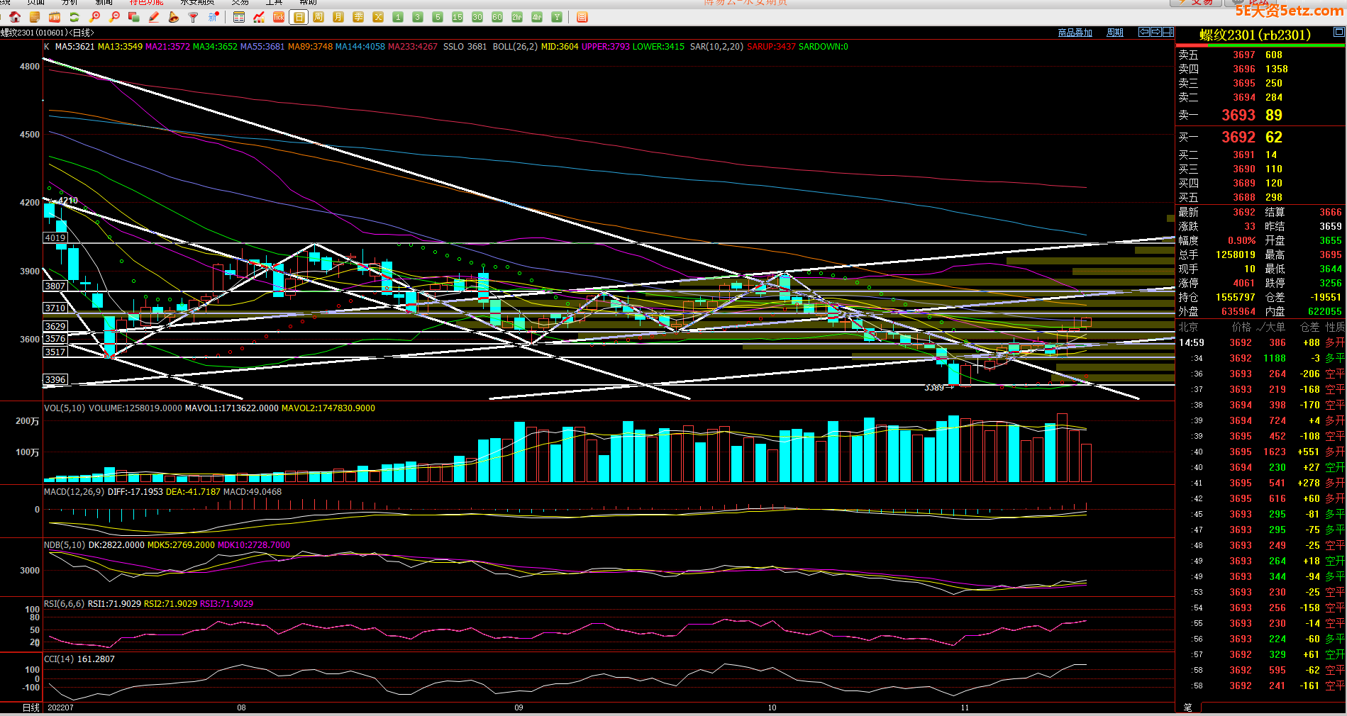Click the alarm bell alert icon
Image resolution: width=1347 pixels, height=716 pixels.
pyautogui.click(x=173, y=17)
